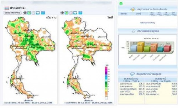Screen dimensions: 178x108
Task: Click the cloud icon above yesterday's map
Action: [x=25, y=13]
